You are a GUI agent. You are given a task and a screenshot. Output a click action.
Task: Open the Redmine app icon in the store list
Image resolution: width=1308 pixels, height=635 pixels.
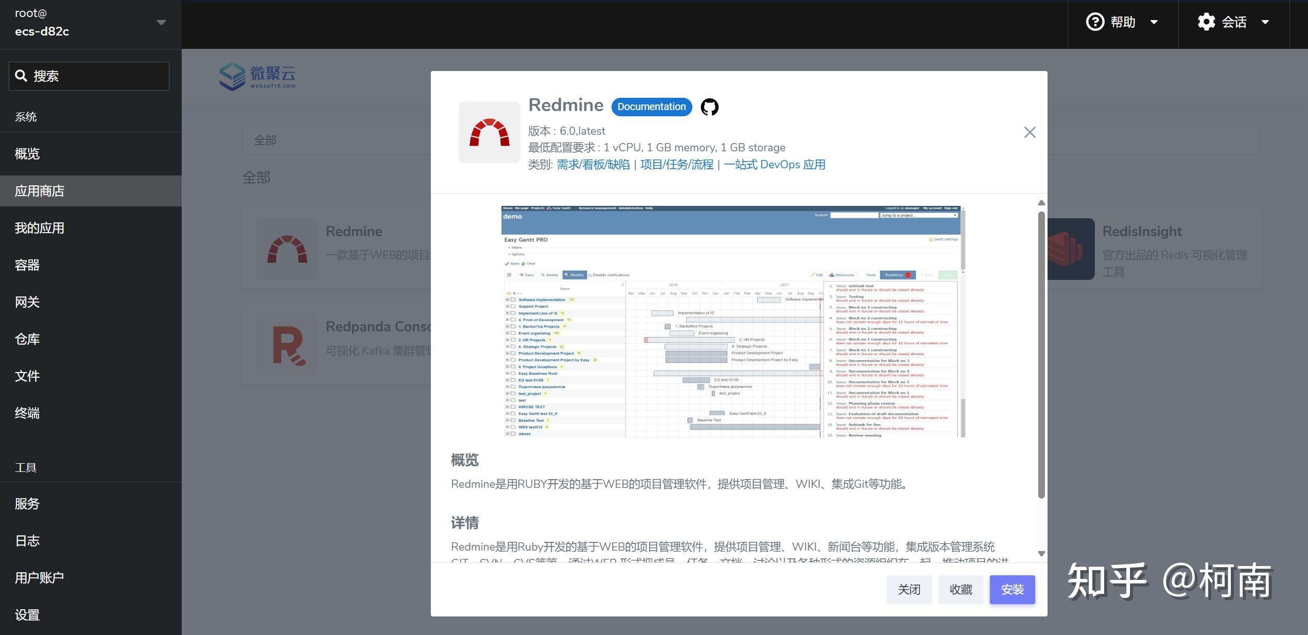point(287,249)
